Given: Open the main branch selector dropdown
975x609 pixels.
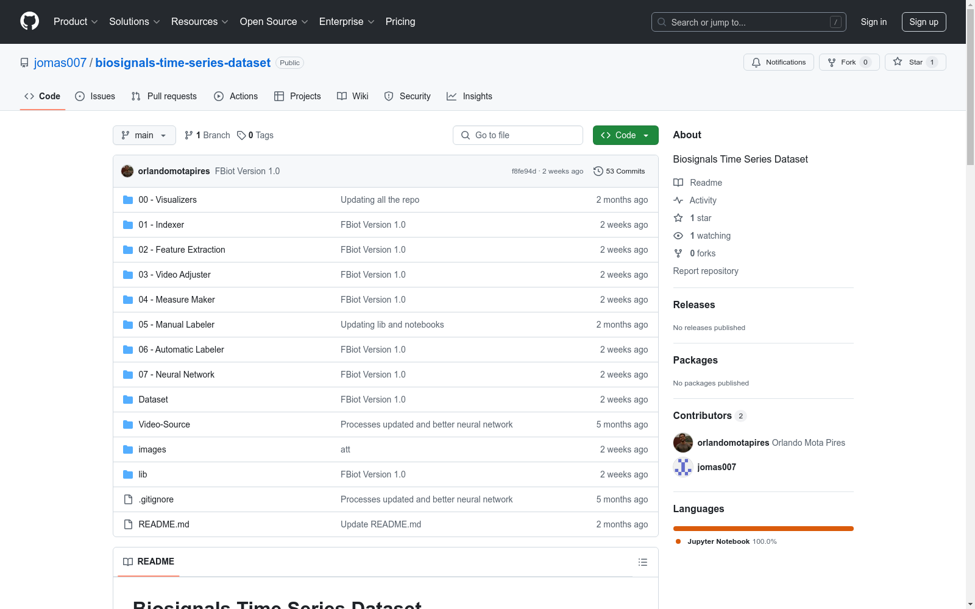Looking at the screenshot, I should click(144, 135).
